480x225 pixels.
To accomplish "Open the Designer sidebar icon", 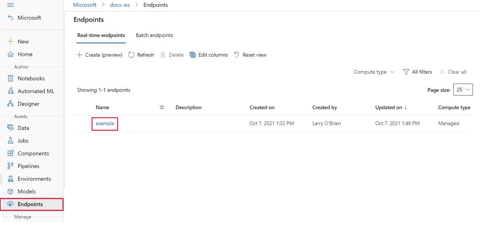I will tap(11, 104).
